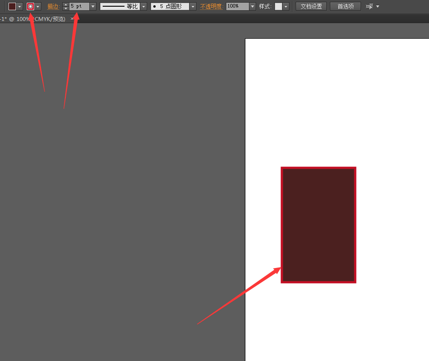
Task: Click the 100% opacity field
Action: [237, 6]
